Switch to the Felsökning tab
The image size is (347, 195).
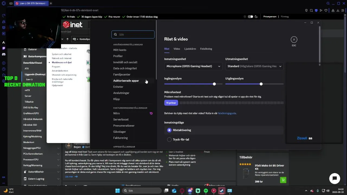tap(206, 49)
